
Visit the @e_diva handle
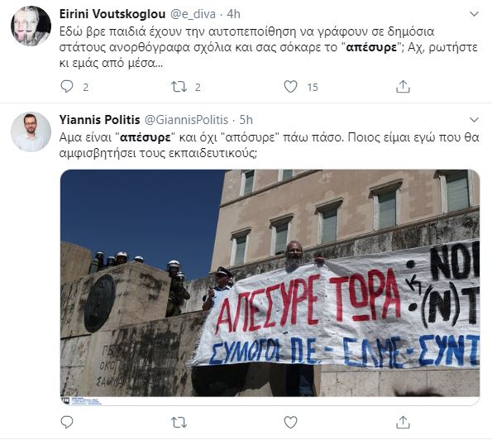pyautogui.click(x=193, y=14)
